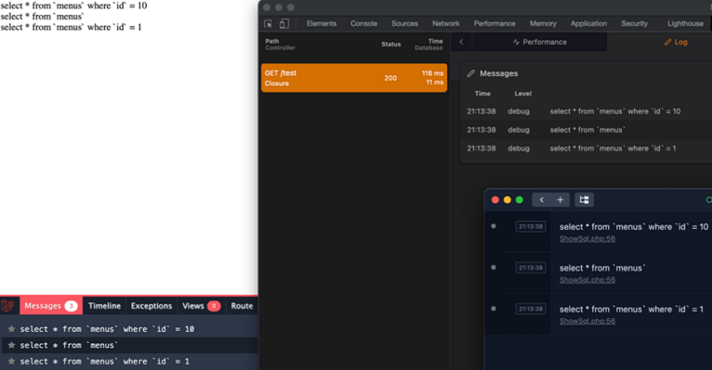Click the Laravel logo in the Debugbar

coord(7,306)
